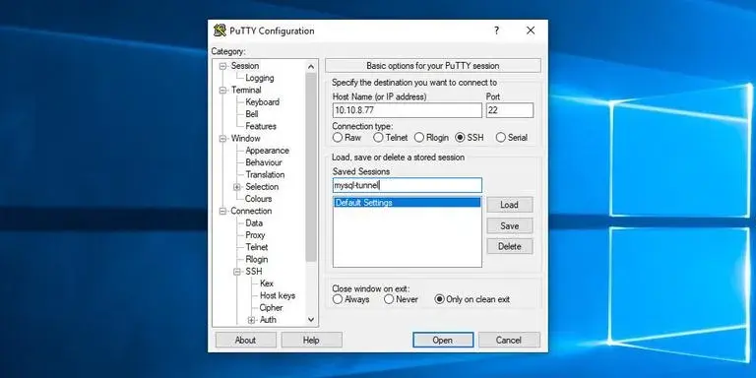
Task: Click the Help button
Action: tap(311, 340)
